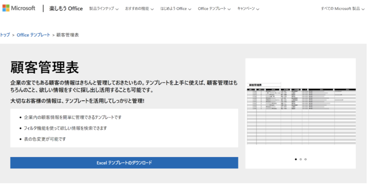Viewport: 370px width, 184px height.
Task: Expand the おすすめの機能 dropdown menu
Action: 139,9
